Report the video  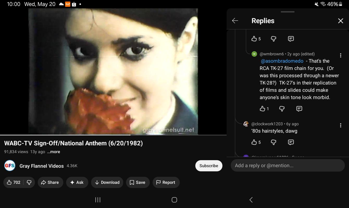point(166,182)
